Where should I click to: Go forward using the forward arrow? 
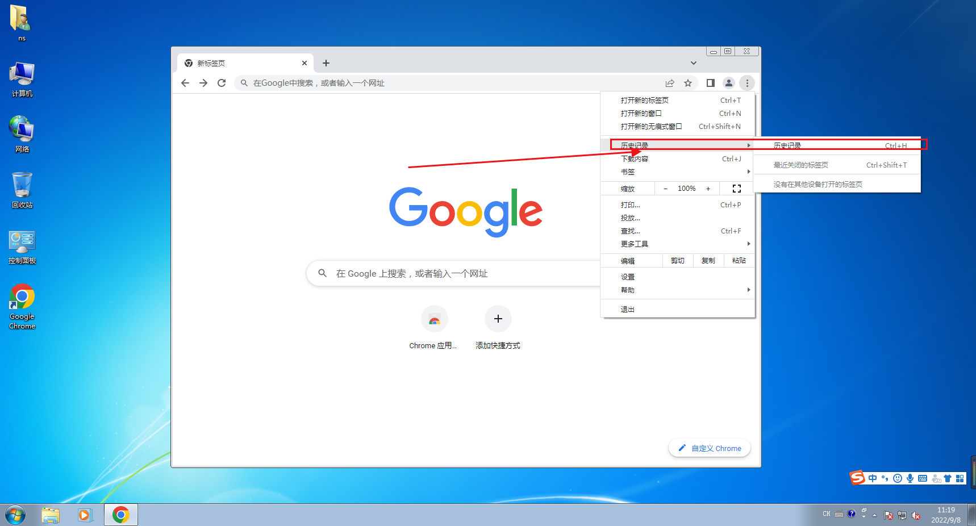(203, 83)
